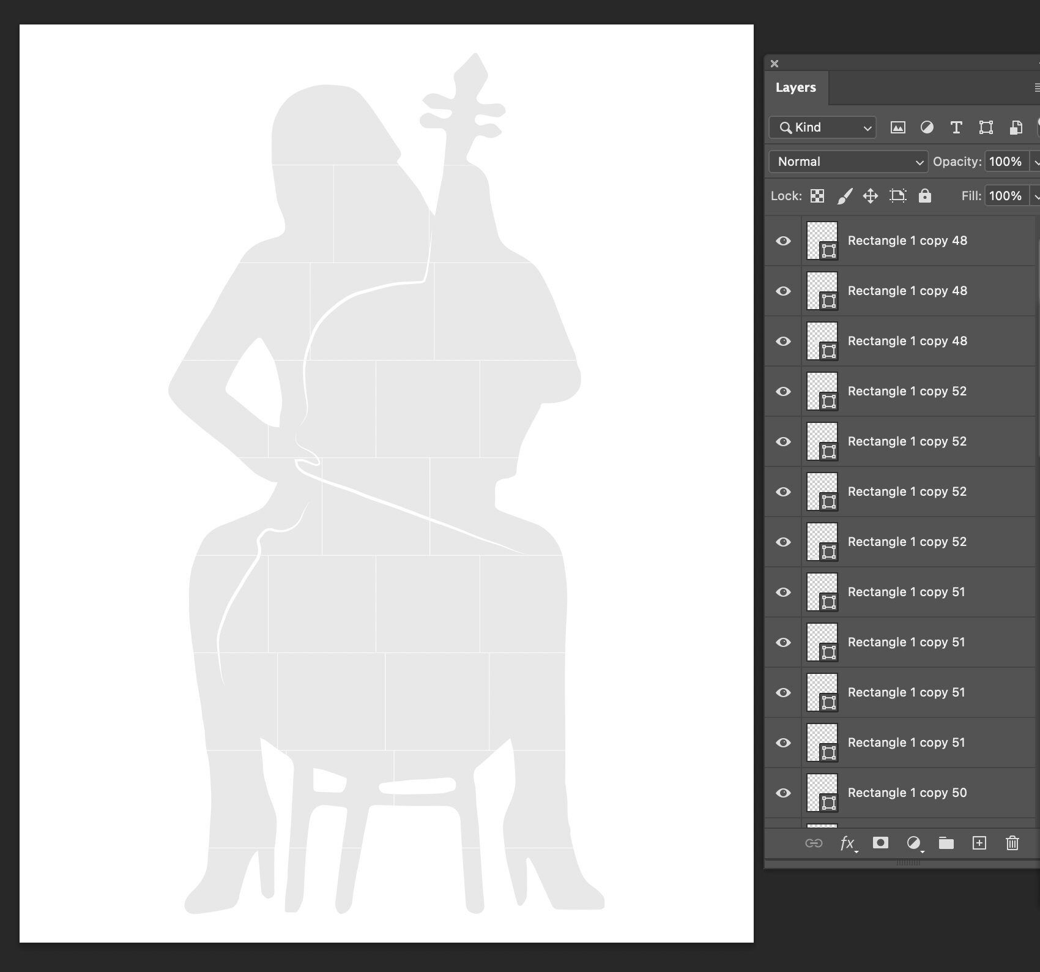Open the Kind filter dropdown
1040x972 pixels.
tap(822, 127)
